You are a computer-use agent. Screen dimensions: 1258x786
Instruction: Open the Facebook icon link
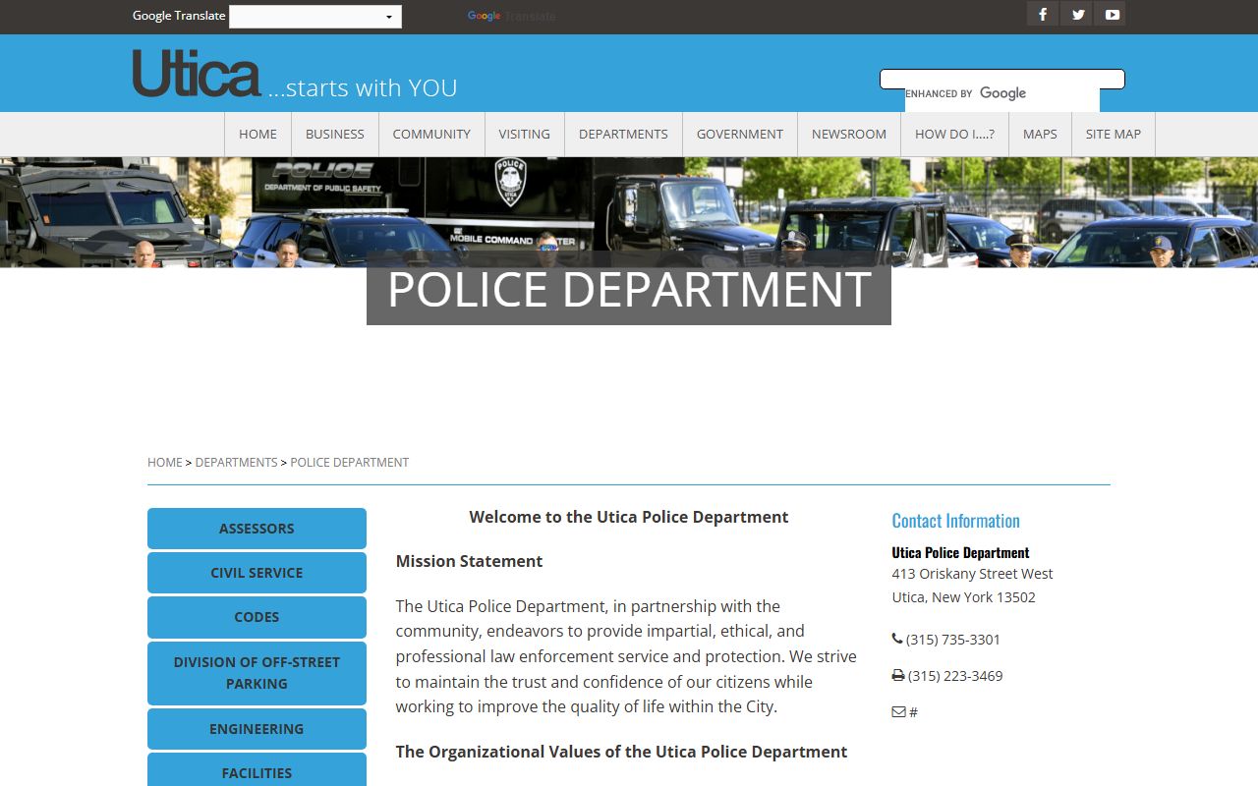coord(1043,15)
